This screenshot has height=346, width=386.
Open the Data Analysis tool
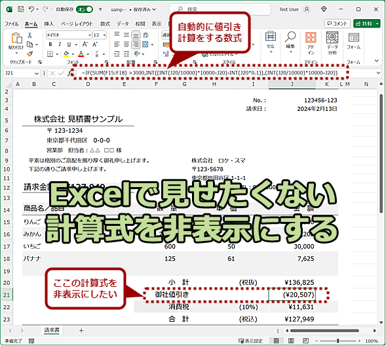[332, 43]
